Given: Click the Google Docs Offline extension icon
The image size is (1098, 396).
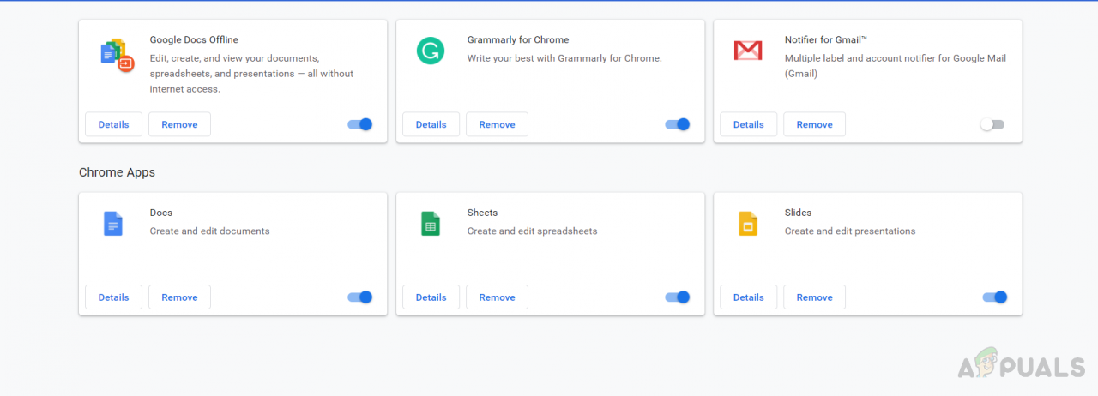Looking at the screenshot, I should [116, 54].
